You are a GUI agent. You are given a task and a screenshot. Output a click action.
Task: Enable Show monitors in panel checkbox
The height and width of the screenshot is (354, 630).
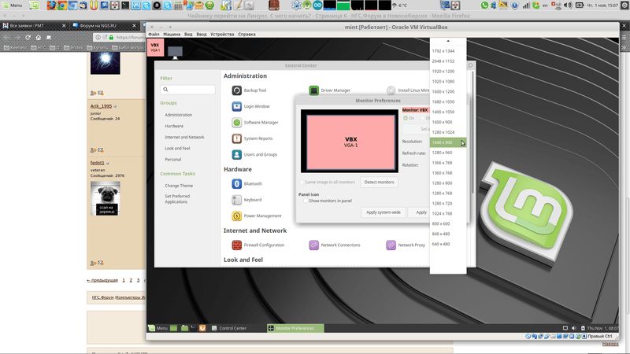[306, 201]
